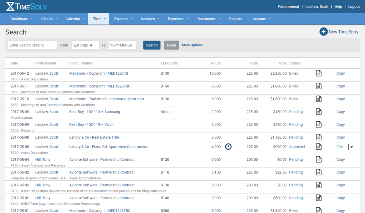Screen dimensions: 365x213
Task: Click the TimeSolv logo icon
Action: tap(10, 6)
